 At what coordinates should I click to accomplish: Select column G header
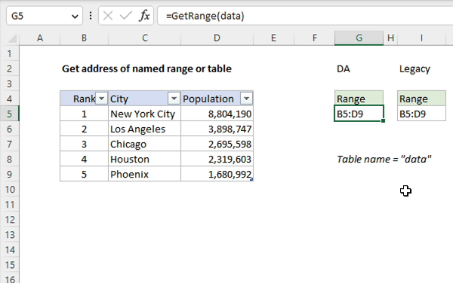coord(359,38)
